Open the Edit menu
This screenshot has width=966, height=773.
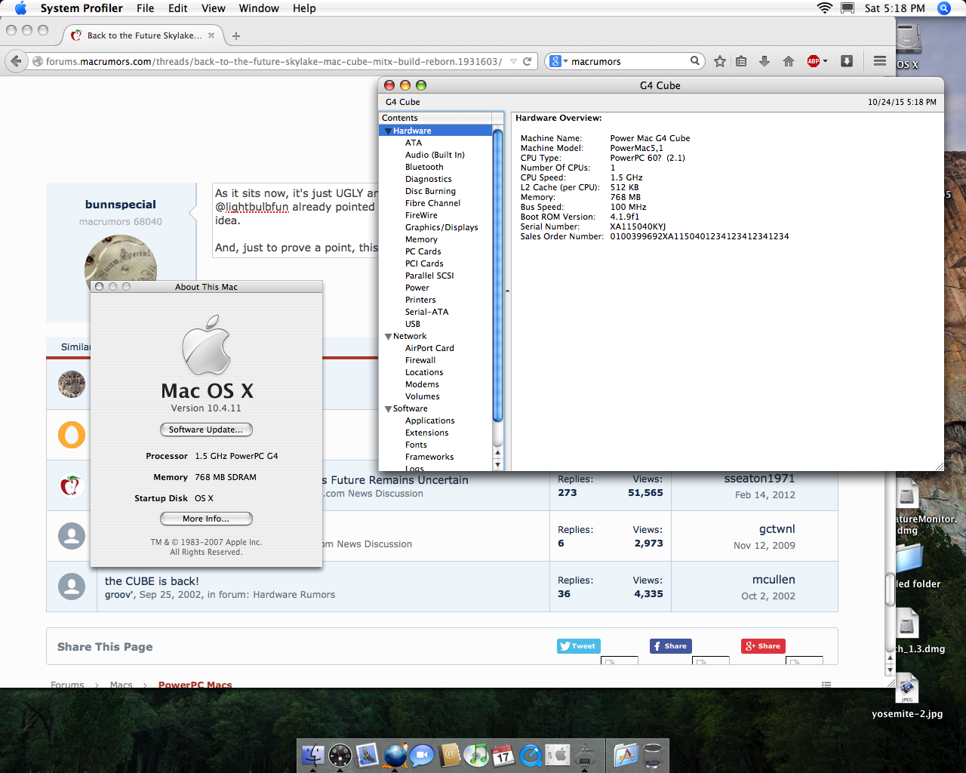[x=178, y=8]
